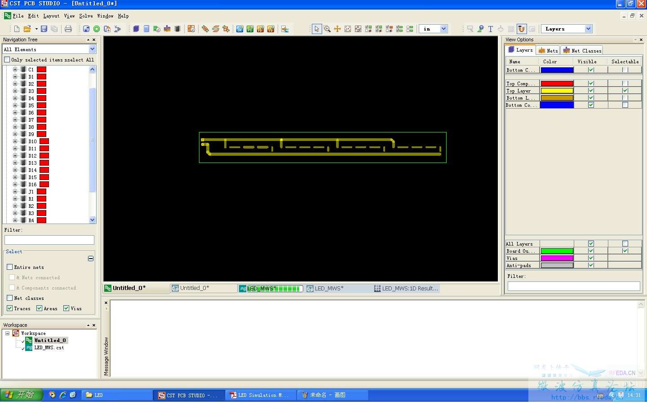This screenshot has height=404, width=647.
Task: Click the View Options filter field
Action: [x=573, y=286]
